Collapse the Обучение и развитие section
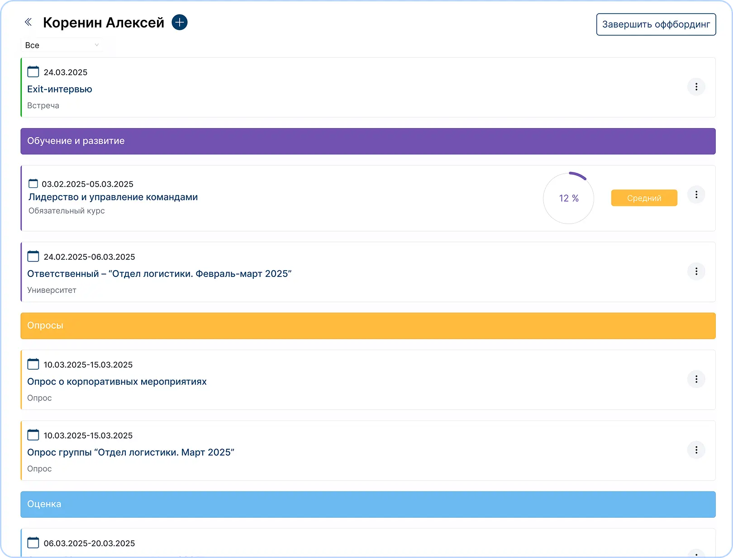 tap(367, 141)
